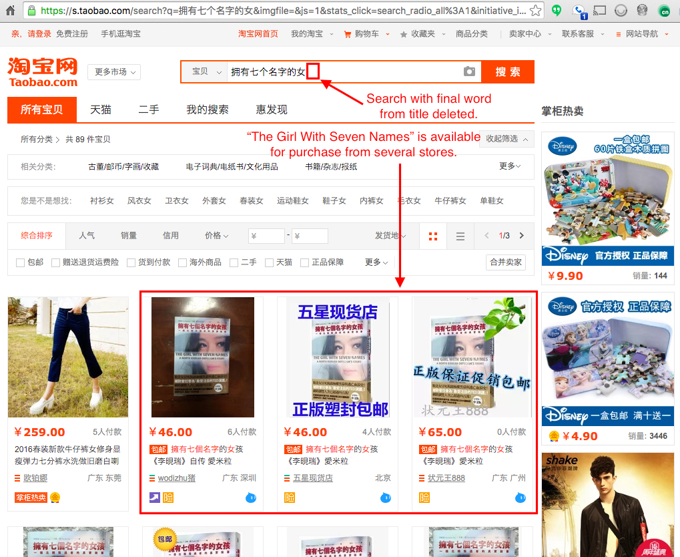Expand the 我的淘宝 menu
This screenshot has height=557, width=680.
click(312, 34)
